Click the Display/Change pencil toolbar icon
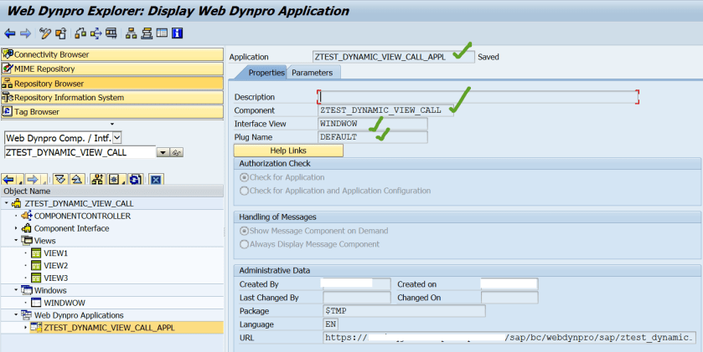 tap(44, 33)
